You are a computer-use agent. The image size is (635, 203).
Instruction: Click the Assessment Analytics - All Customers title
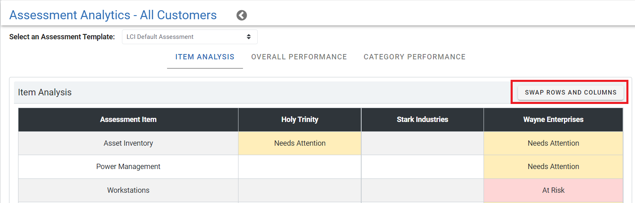[113, 15]
